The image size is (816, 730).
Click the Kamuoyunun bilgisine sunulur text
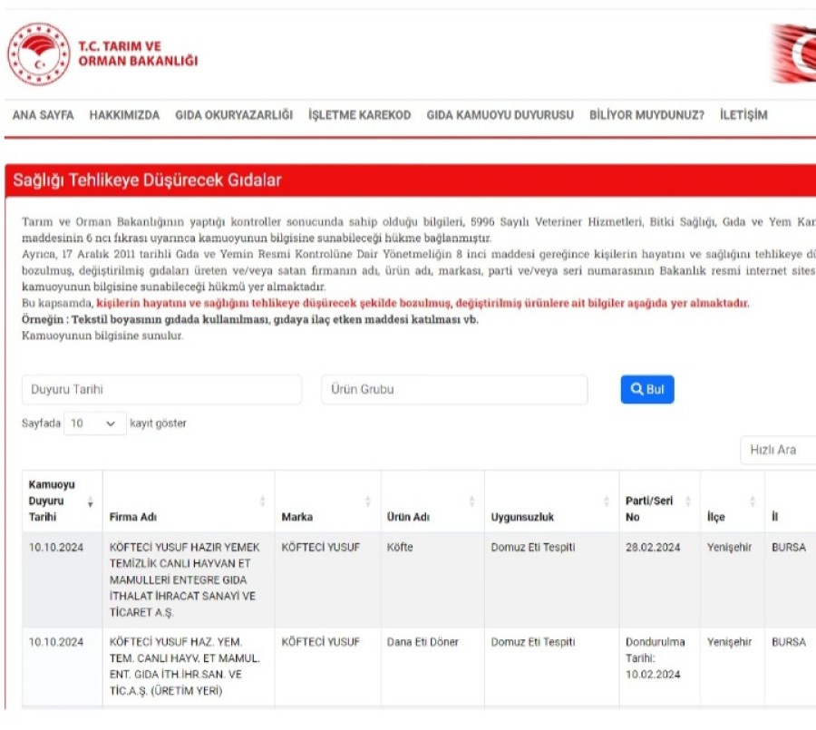[x=102, y=336]
